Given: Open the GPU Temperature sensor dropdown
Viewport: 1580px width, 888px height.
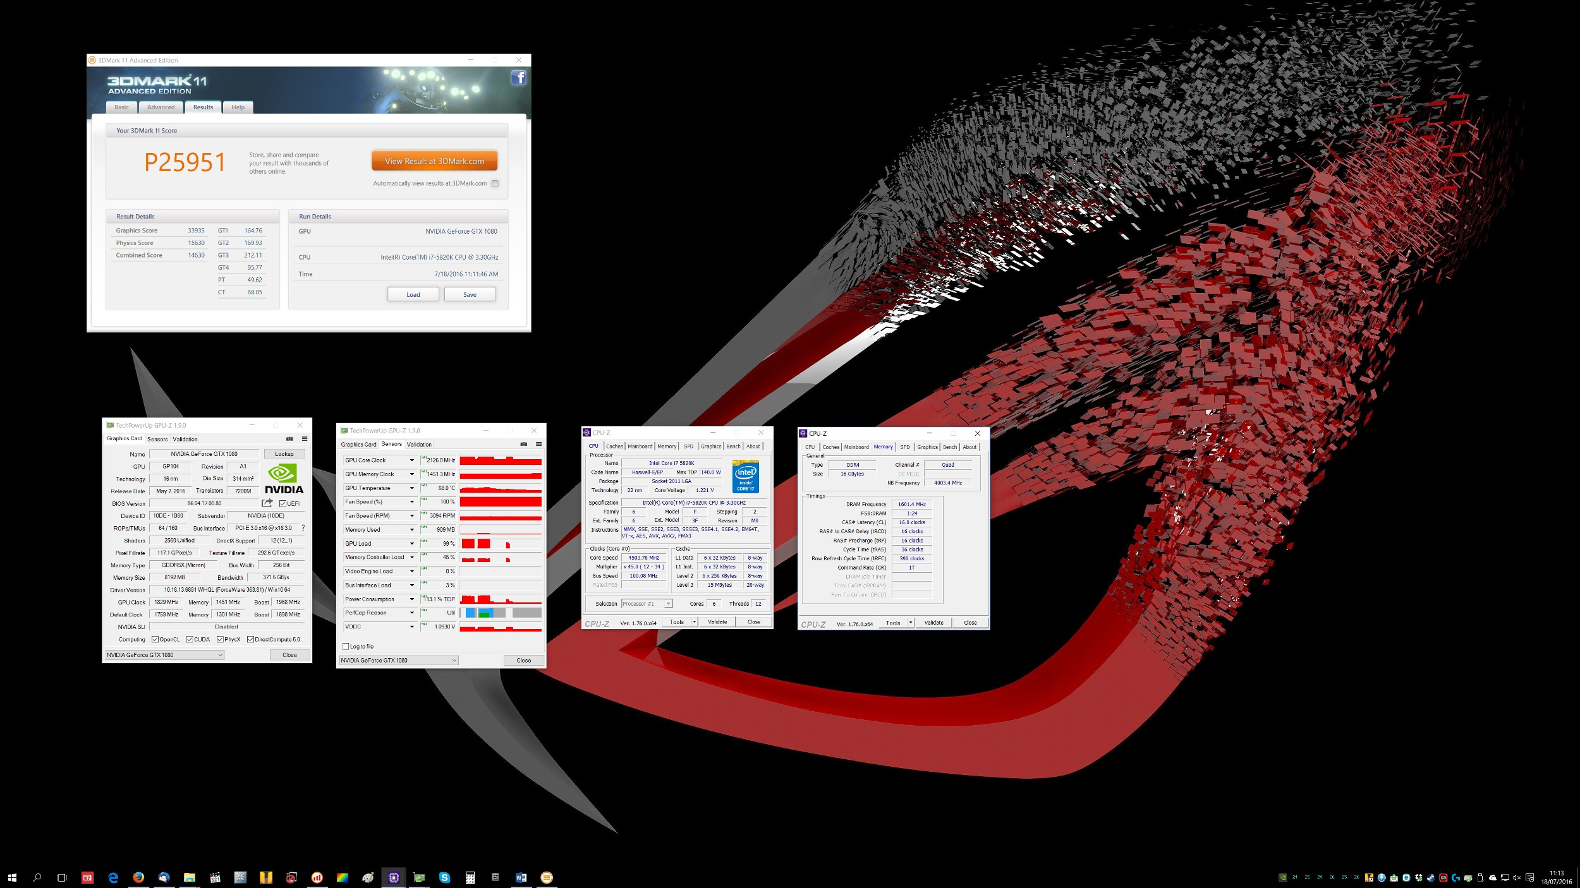Looking at the screenshot, I should click(412, 488).
